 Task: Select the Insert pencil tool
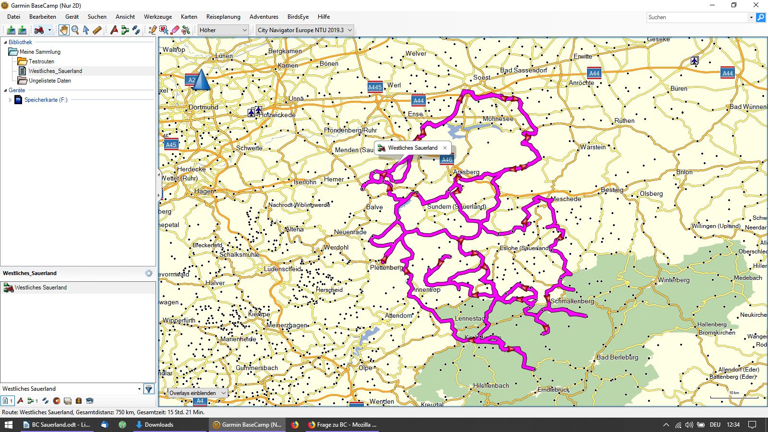153,30
